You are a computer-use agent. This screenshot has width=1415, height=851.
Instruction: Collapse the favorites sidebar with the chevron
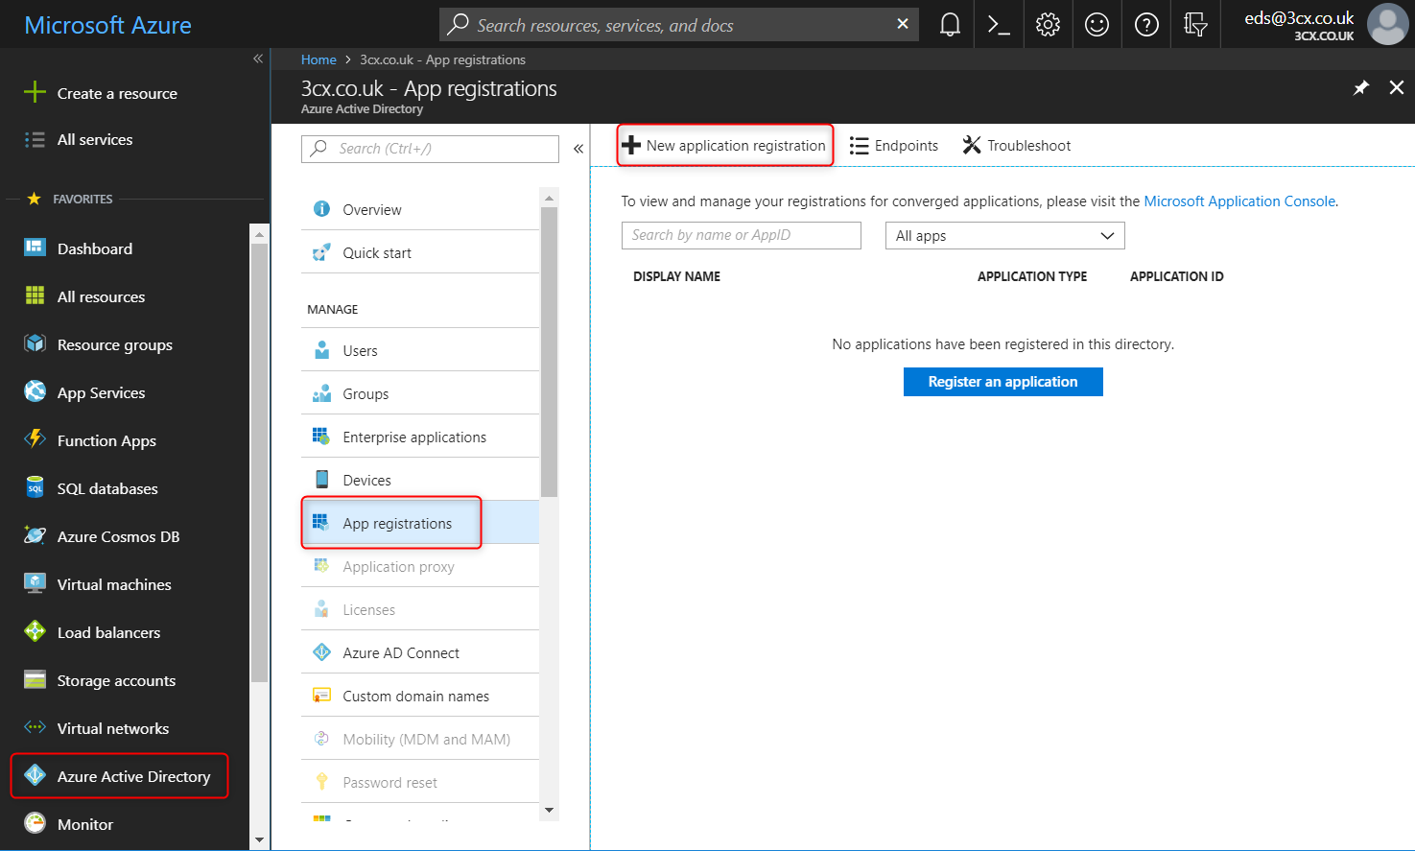pos(257,59)
